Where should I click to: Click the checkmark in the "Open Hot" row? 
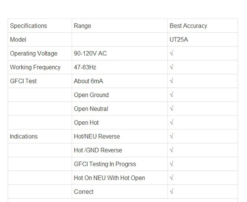[x=172, y=122]
